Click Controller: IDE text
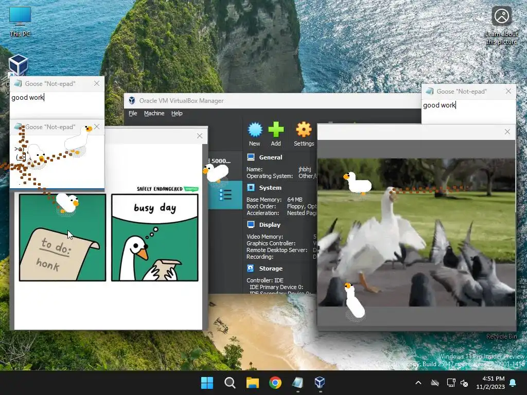Screen dimensions: 527x395 click(x=265, y=280)
